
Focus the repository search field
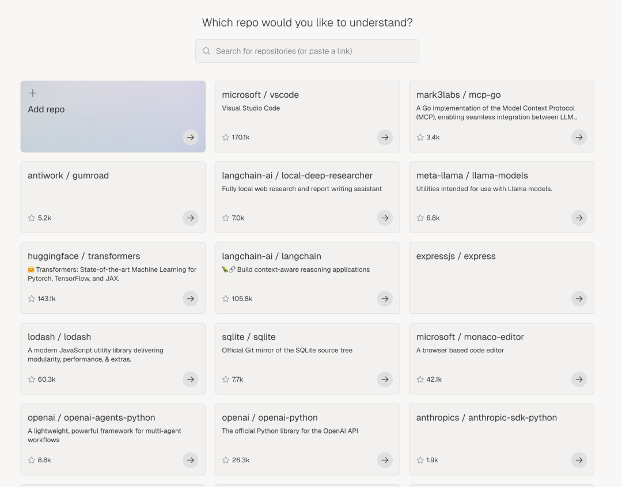coord(307,51)
